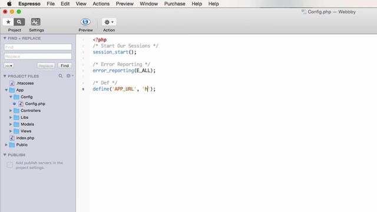Open the Actions menu
377x212 pixels.
point(101,4)
